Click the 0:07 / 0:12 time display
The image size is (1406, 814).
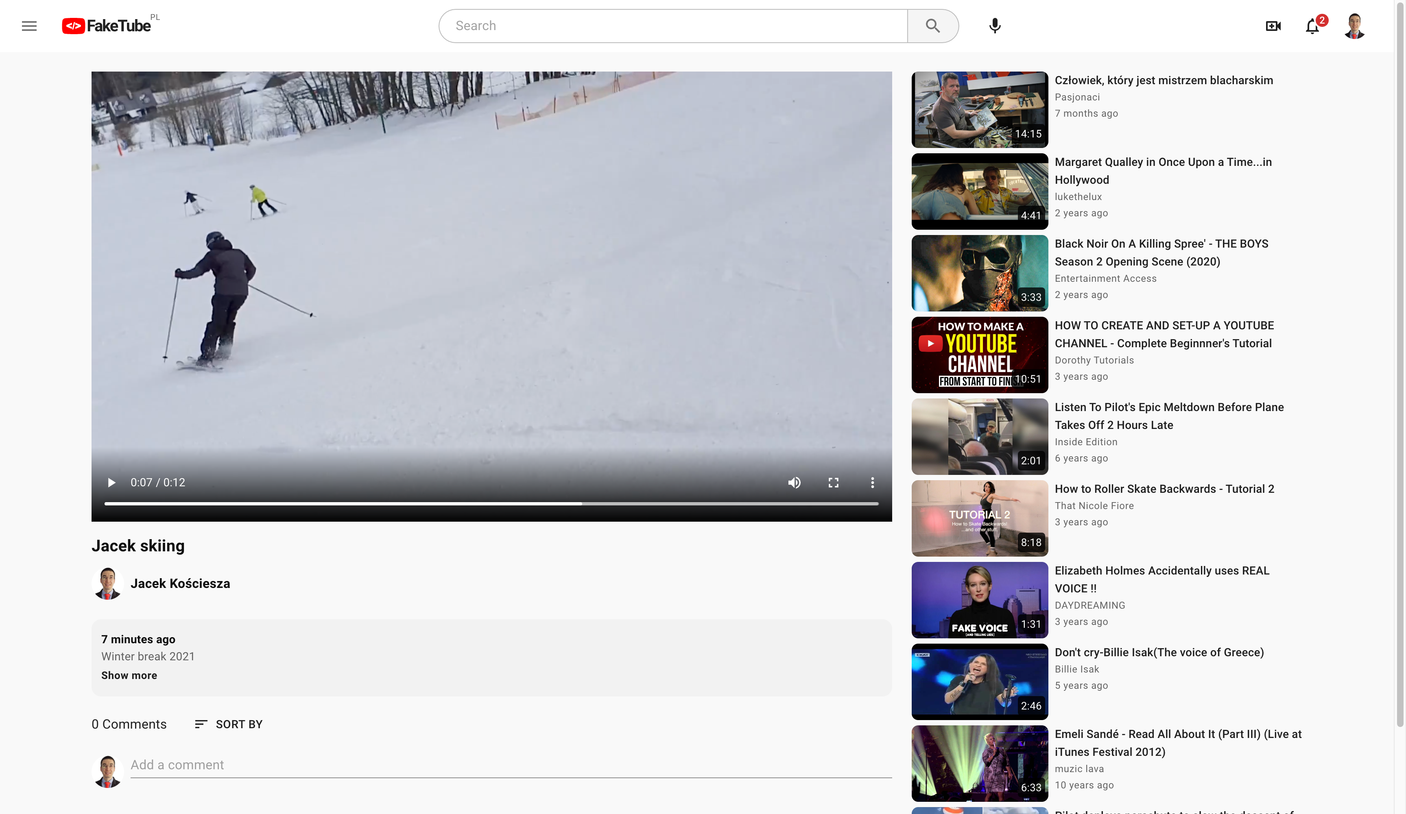[x=158, y=482]
